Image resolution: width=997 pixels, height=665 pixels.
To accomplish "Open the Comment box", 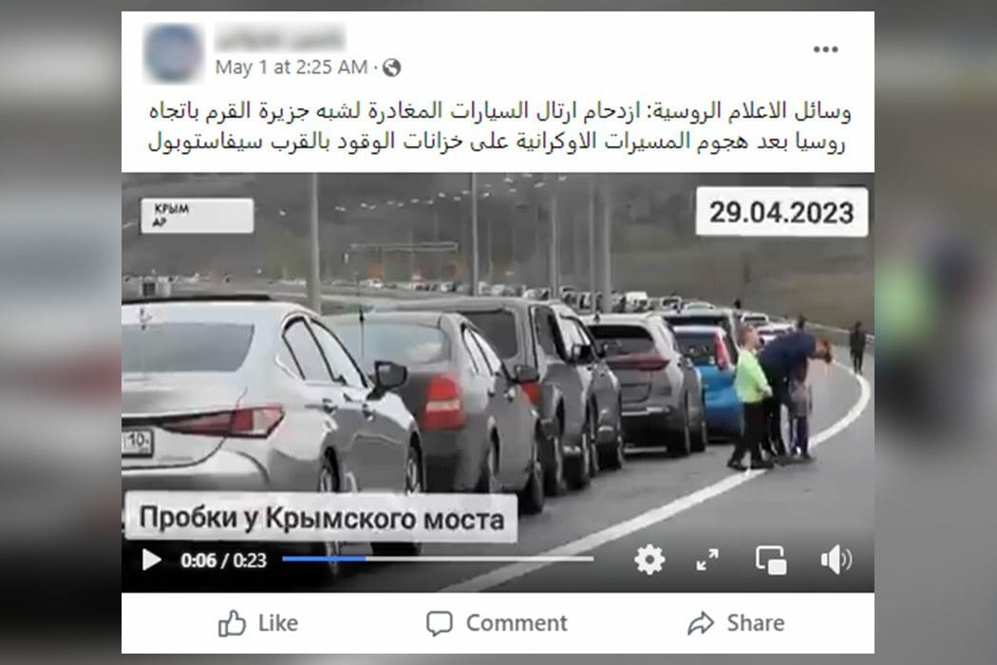I will [498, 623].
